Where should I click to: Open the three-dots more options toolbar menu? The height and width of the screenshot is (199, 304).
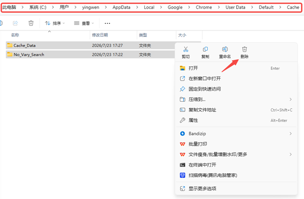(x=107, y=23)
